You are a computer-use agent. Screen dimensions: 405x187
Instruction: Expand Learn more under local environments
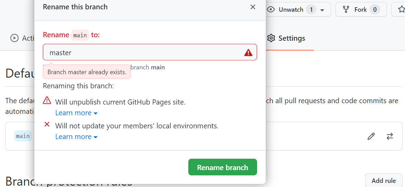pyautogui.click(x=76, y=137)
